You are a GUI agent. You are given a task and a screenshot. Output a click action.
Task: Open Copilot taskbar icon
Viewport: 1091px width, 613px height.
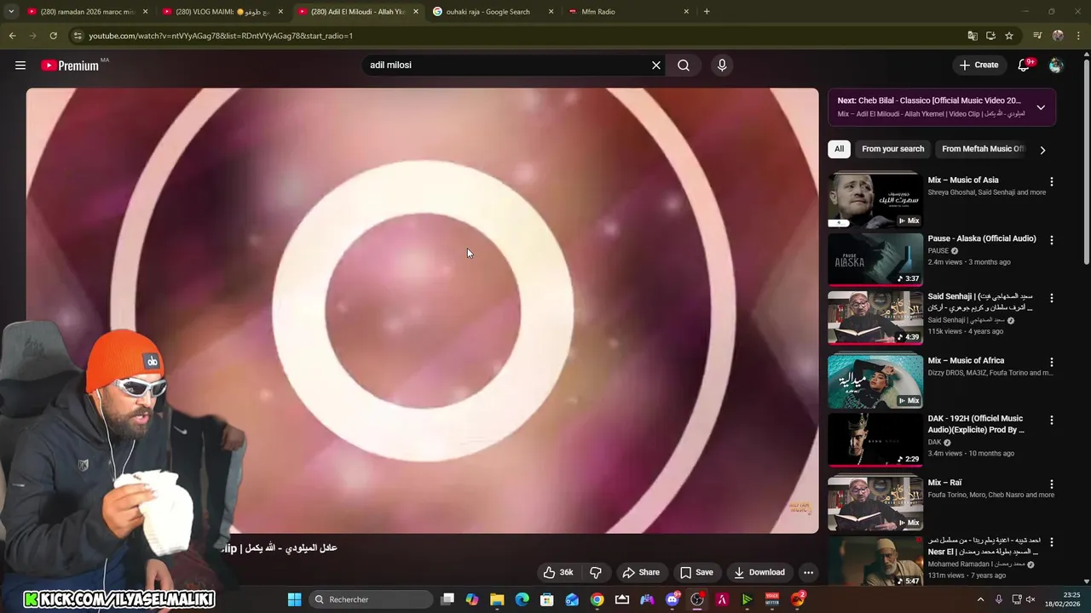pyautogui.click(x=472, y=599)
